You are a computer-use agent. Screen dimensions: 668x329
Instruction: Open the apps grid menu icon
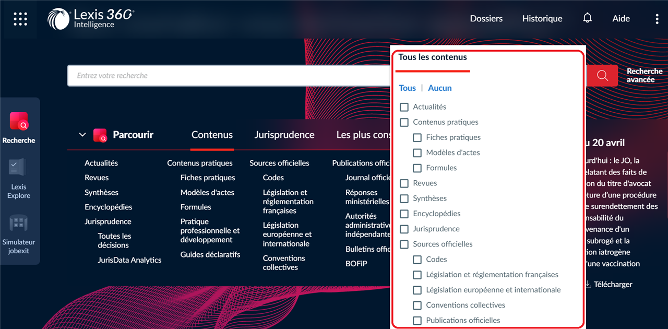tap(20, 19)
